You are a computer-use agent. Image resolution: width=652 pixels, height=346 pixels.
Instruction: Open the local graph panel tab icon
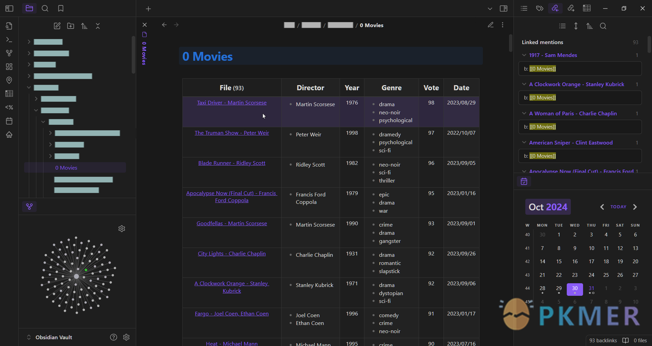click(x=30, y=206)
